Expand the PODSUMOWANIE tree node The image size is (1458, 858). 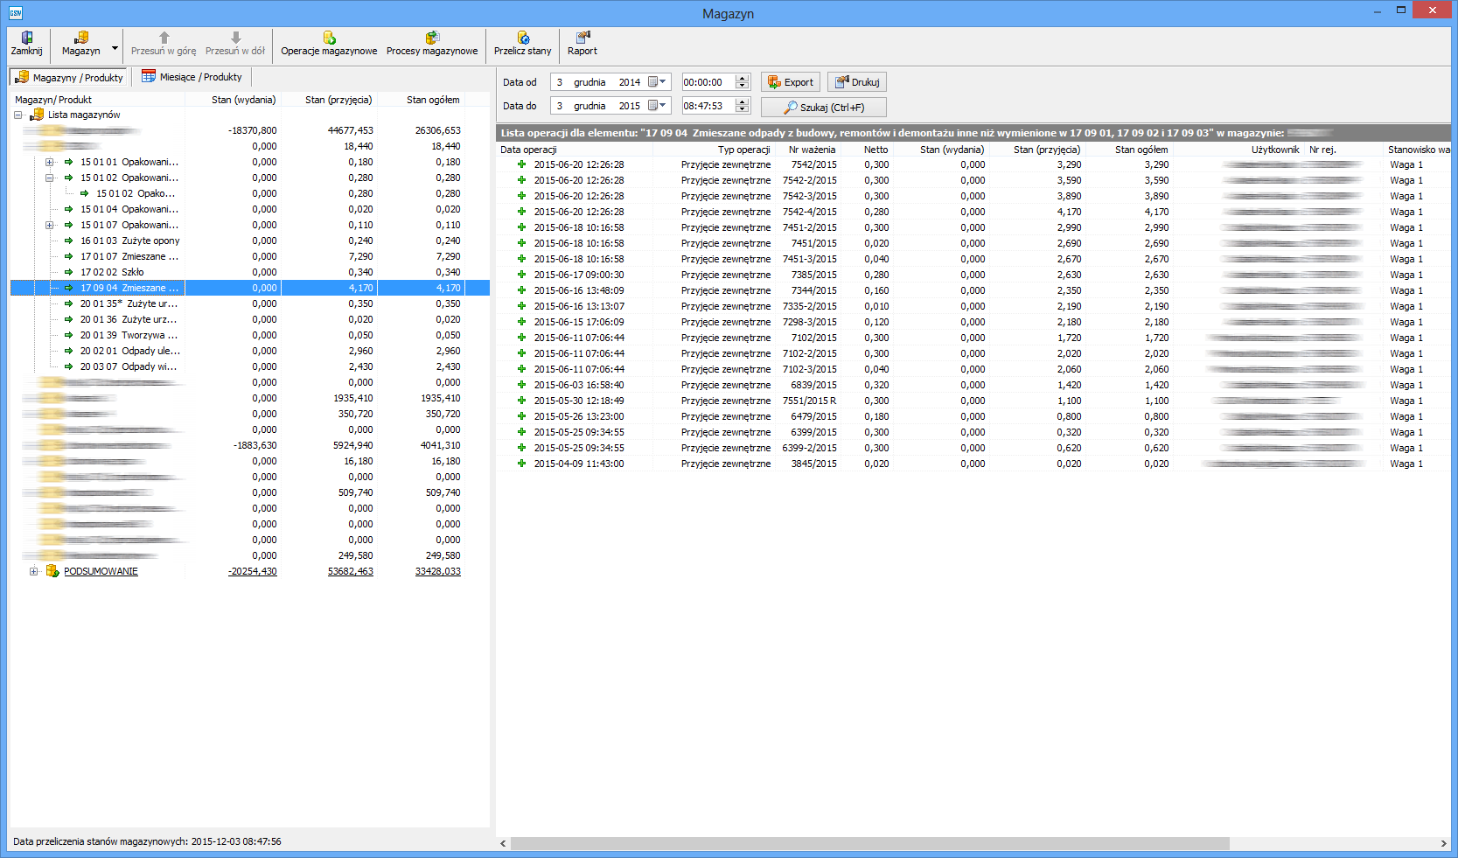click(x=33, y=571)
